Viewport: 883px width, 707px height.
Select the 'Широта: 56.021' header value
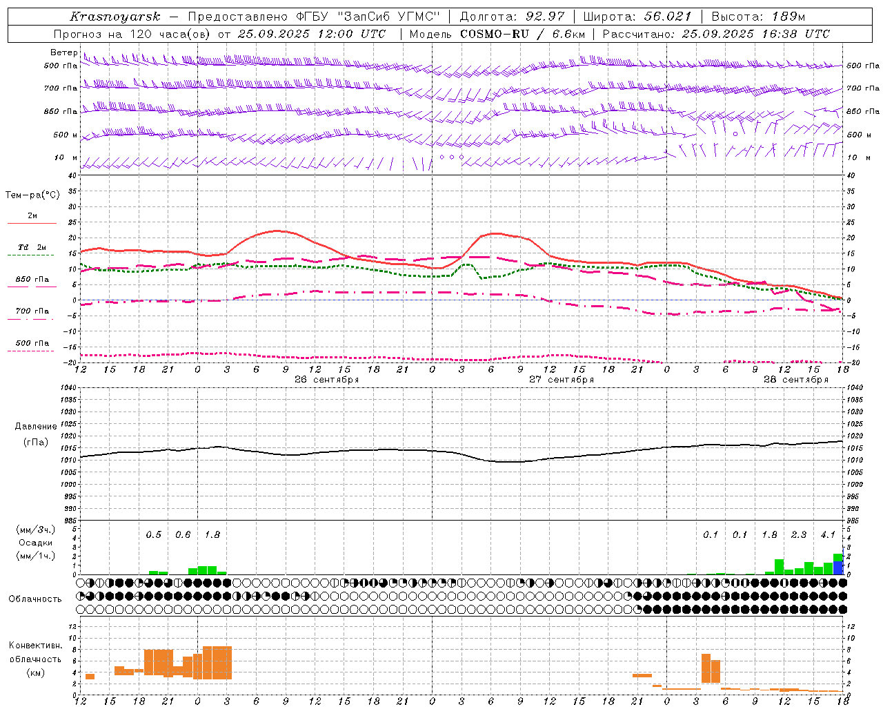point(637,17)
